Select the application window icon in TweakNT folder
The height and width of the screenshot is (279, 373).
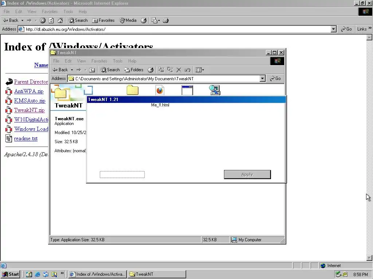click(x=187, y=90)
